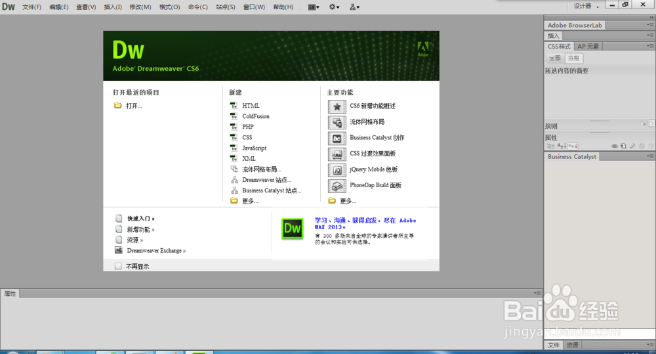Click the edit rule pencil icon
The height and width of the screenshot is (354, 656).
point(632,146)
